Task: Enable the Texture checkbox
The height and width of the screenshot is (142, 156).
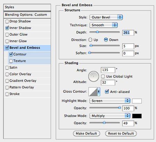Action: click(11, 61)
